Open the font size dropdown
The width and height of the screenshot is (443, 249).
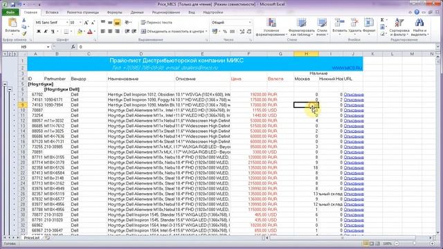80,23
